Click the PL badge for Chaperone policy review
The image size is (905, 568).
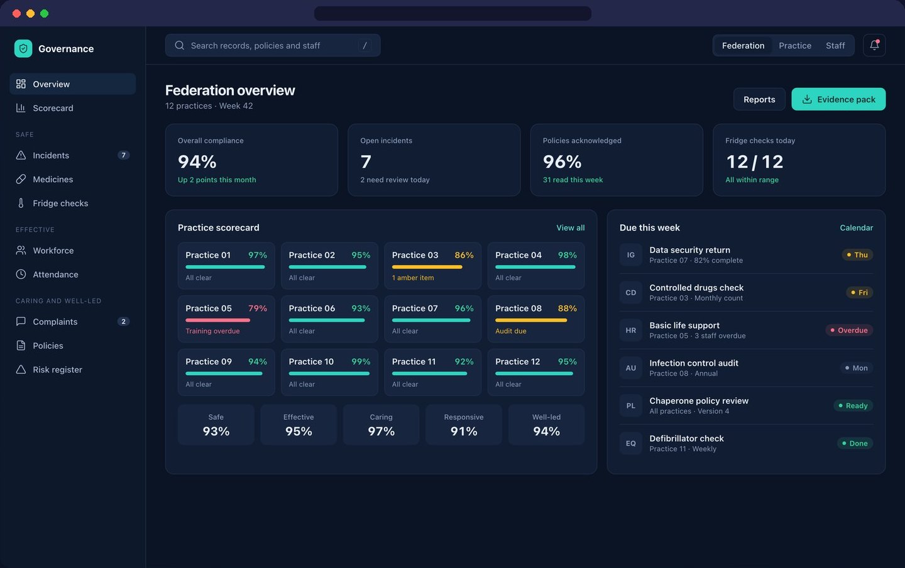[x=631, y=405]
